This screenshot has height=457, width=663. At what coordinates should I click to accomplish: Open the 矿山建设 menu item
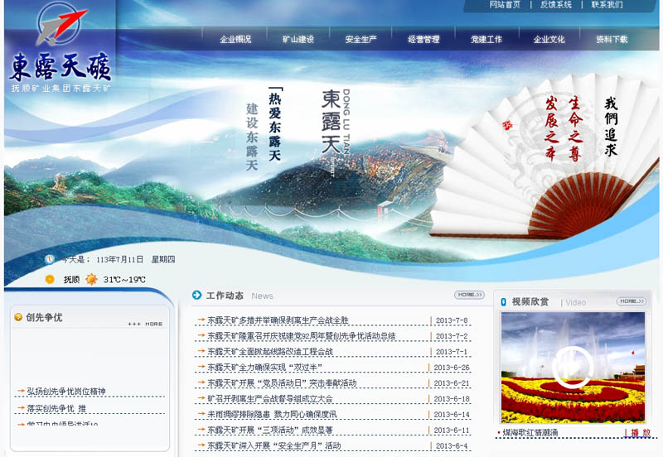point(298,39)
